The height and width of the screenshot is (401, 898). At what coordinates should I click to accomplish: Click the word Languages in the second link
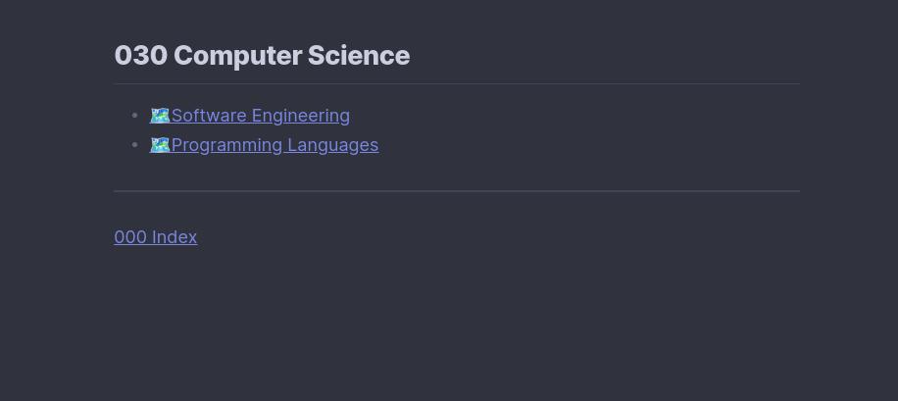[332, 145]
